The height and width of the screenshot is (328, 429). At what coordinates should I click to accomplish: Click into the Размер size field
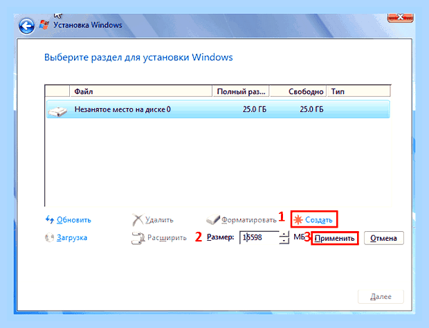coord(259,237)
